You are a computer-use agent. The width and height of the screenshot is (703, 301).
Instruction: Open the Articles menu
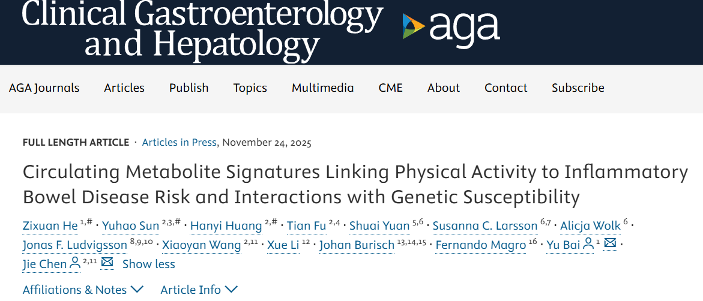point(124,88)
